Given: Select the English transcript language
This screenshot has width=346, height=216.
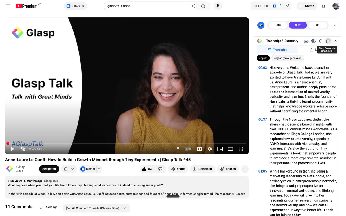Looking at the screenshot, I should 263,58.
